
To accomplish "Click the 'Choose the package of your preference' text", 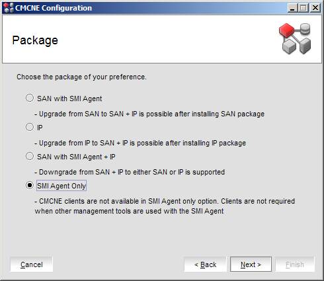I will (81, 77).
